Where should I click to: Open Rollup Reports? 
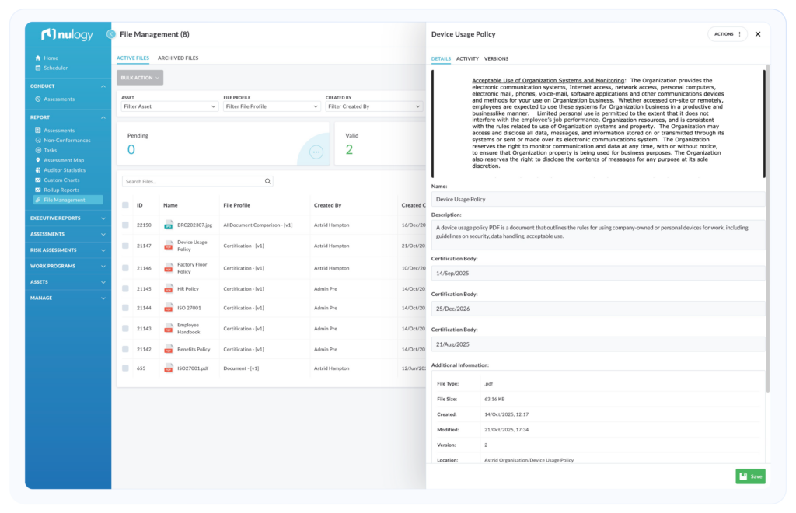coord(61,190)
